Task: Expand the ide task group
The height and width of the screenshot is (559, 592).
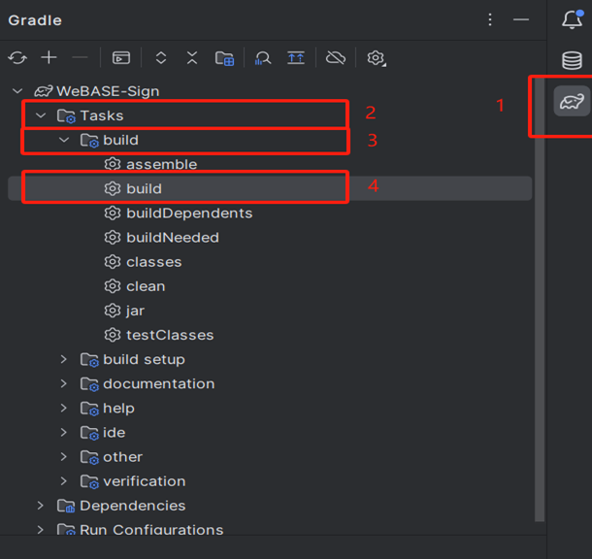Action: [63, 433]
